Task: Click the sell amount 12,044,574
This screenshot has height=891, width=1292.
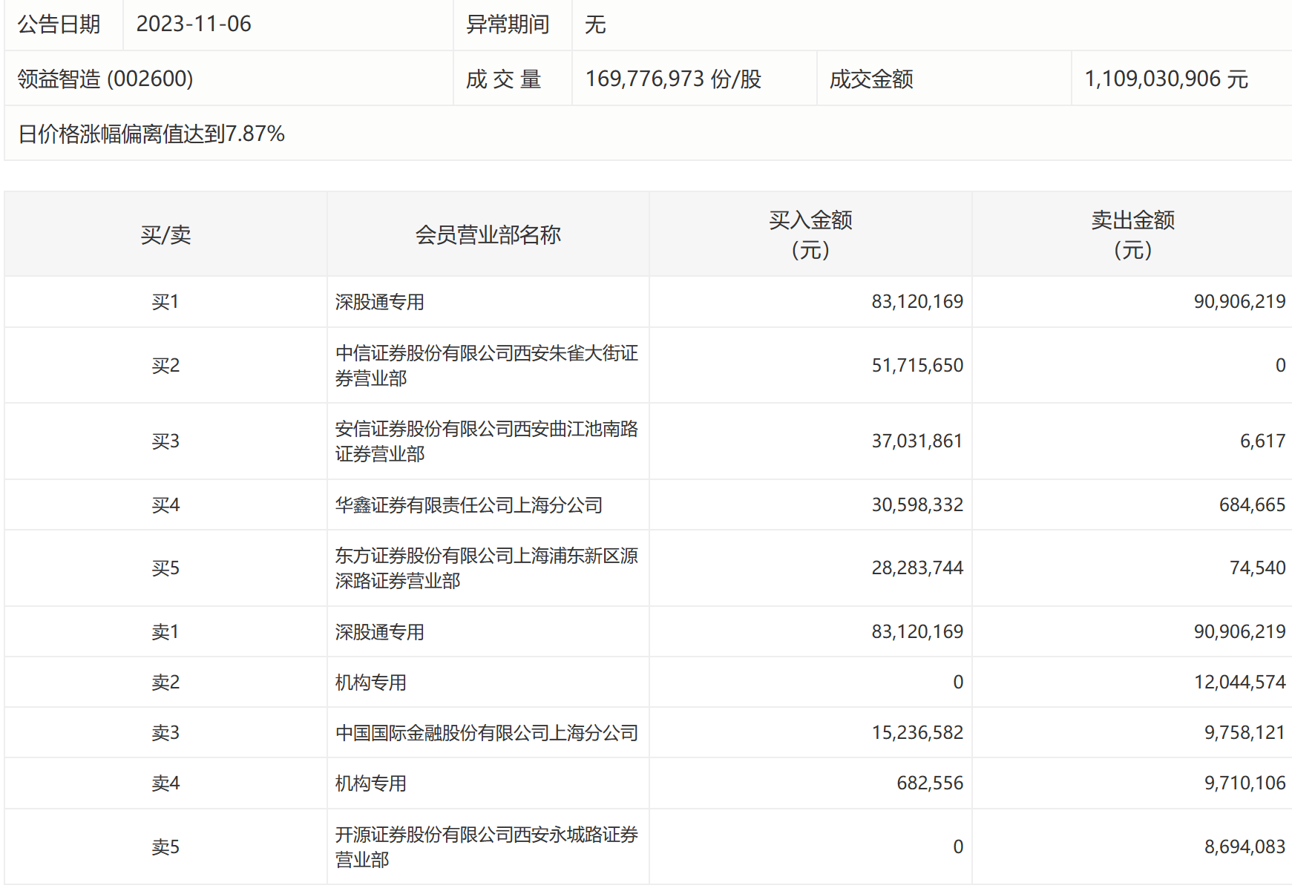Action: [x=1239, y=683]
